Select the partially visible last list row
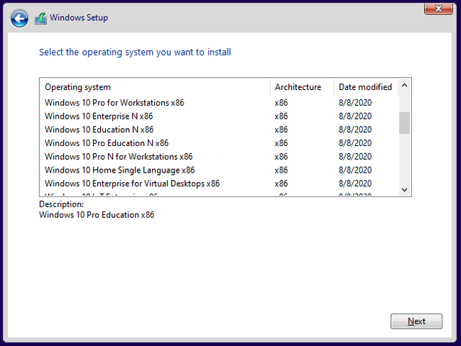This screenshot has width=461, height=346. (x=101, y=194)
